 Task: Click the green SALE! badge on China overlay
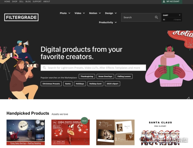click(x=85, y=121)
